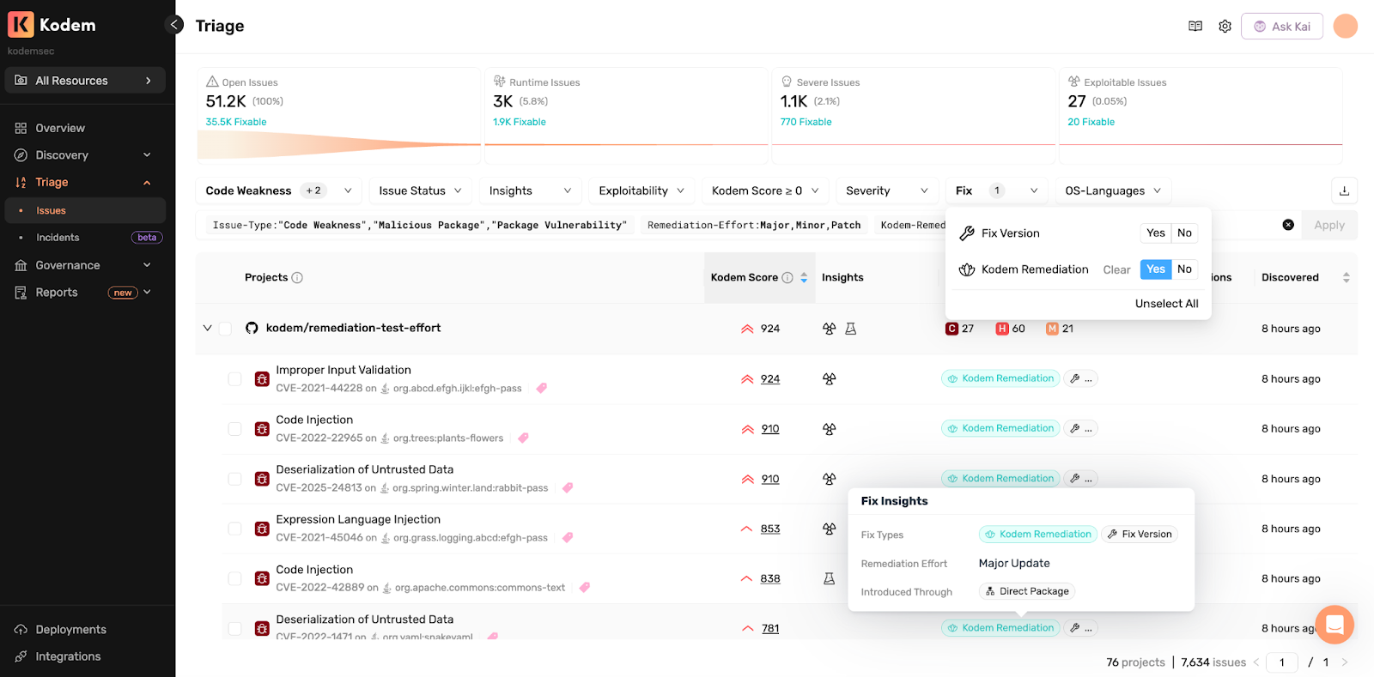Check the Improper Input Validation issue checkbox
Image resolution: width=1374 pixels, height=677 pixels.
(x=234, y=378)
